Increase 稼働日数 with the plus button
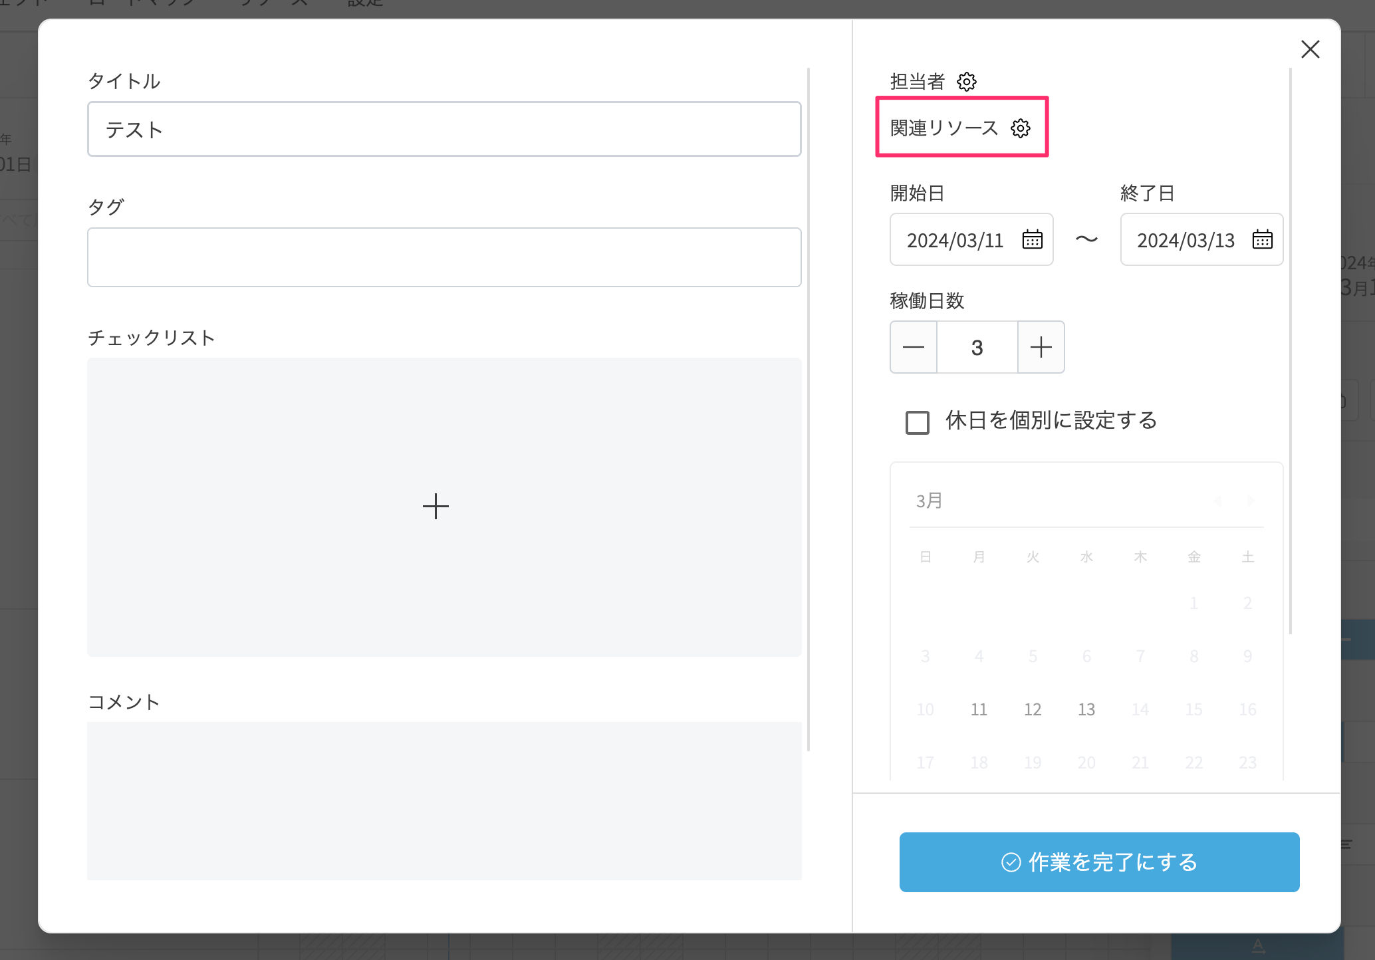The width and height of the screenshot is (1375, 960). (1041, 347)
